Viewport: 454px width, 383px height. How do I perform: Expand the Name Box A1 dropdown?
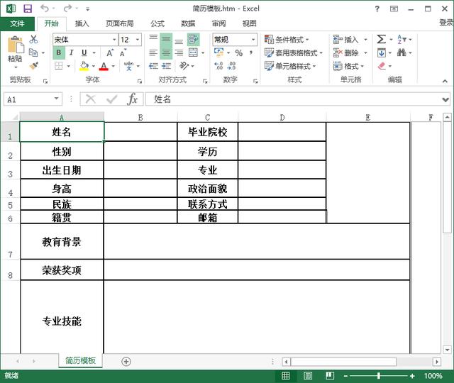click(x=57, y=99)
